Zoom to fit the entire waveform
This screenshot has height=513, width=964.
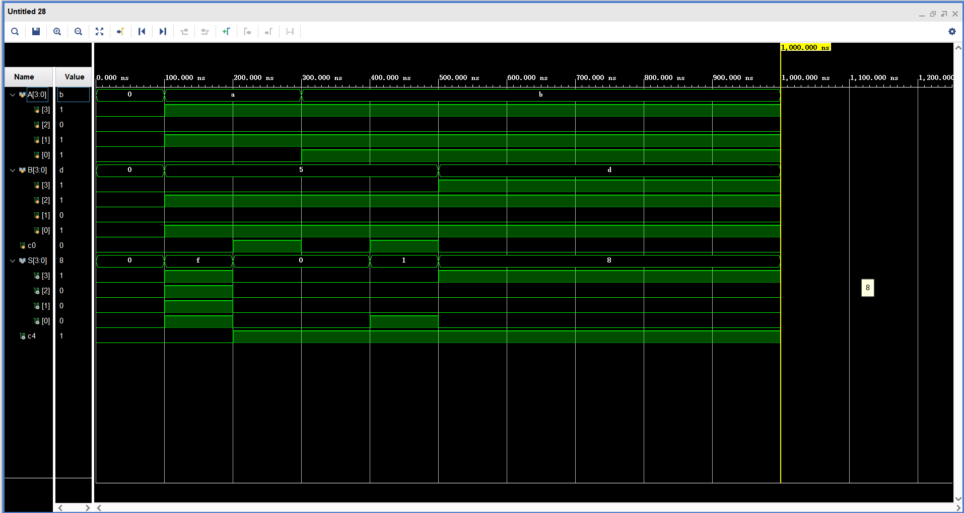pyautogui.click(x=99, y=31)
